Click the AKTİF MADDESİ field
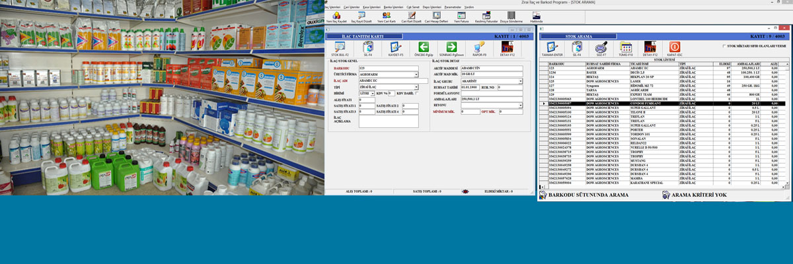This screenshot has height=264, width=793. [x=492, y=68]
